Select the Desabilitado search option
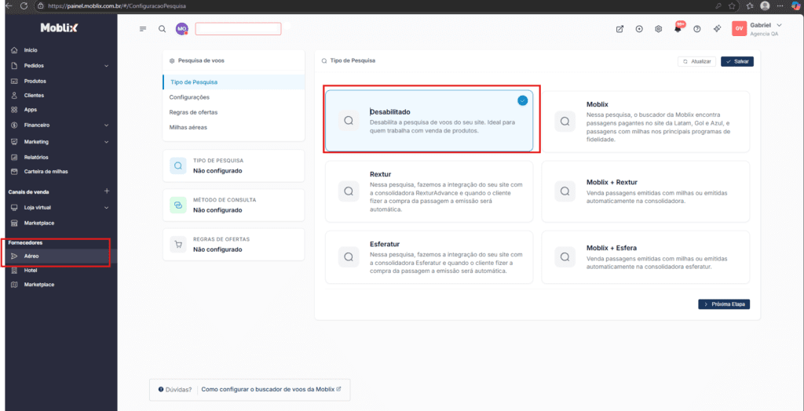The image size is (804, 411). (429, 121)
